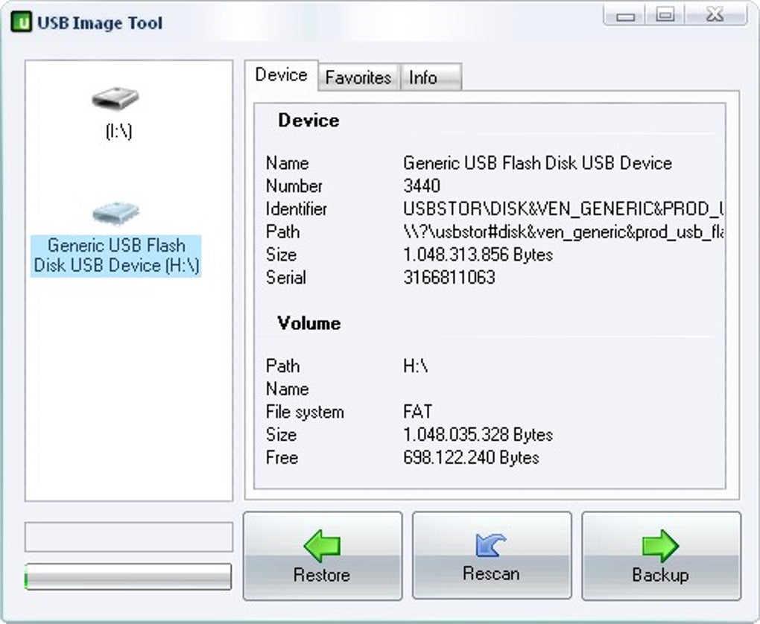Click the empty text field above progress bar
The height and width of the screenshot is (624, 760).
click(x=129, y=537)
